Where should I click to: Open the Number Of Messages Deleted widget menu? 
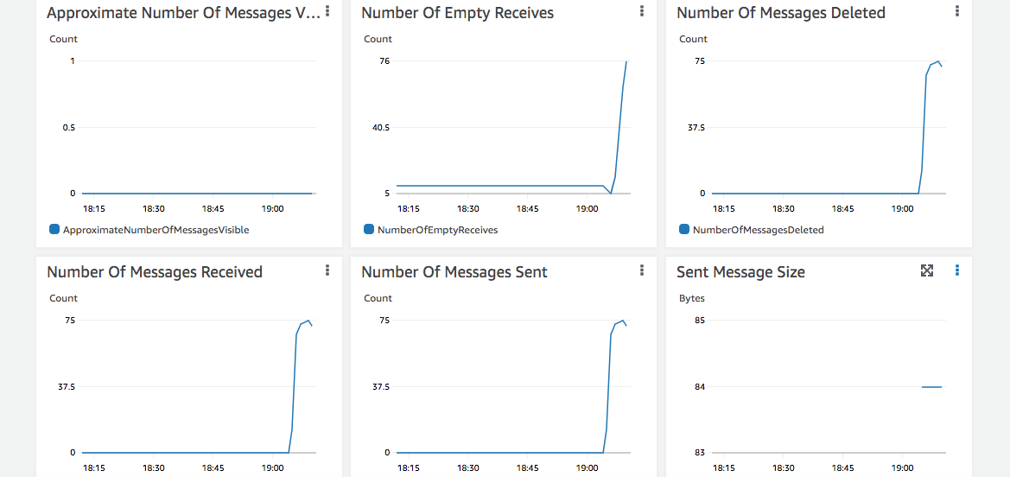tap(957, 11)
